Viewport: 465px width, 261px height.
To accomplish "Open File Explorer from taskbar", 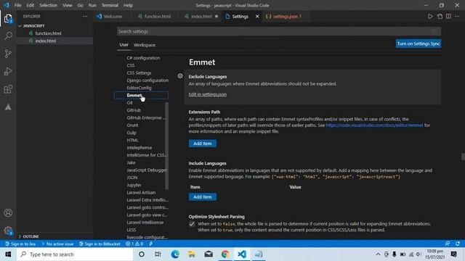I will point(192,254).
